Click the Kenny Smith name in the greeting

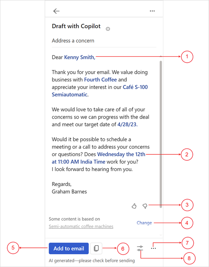tap(79, 57)
